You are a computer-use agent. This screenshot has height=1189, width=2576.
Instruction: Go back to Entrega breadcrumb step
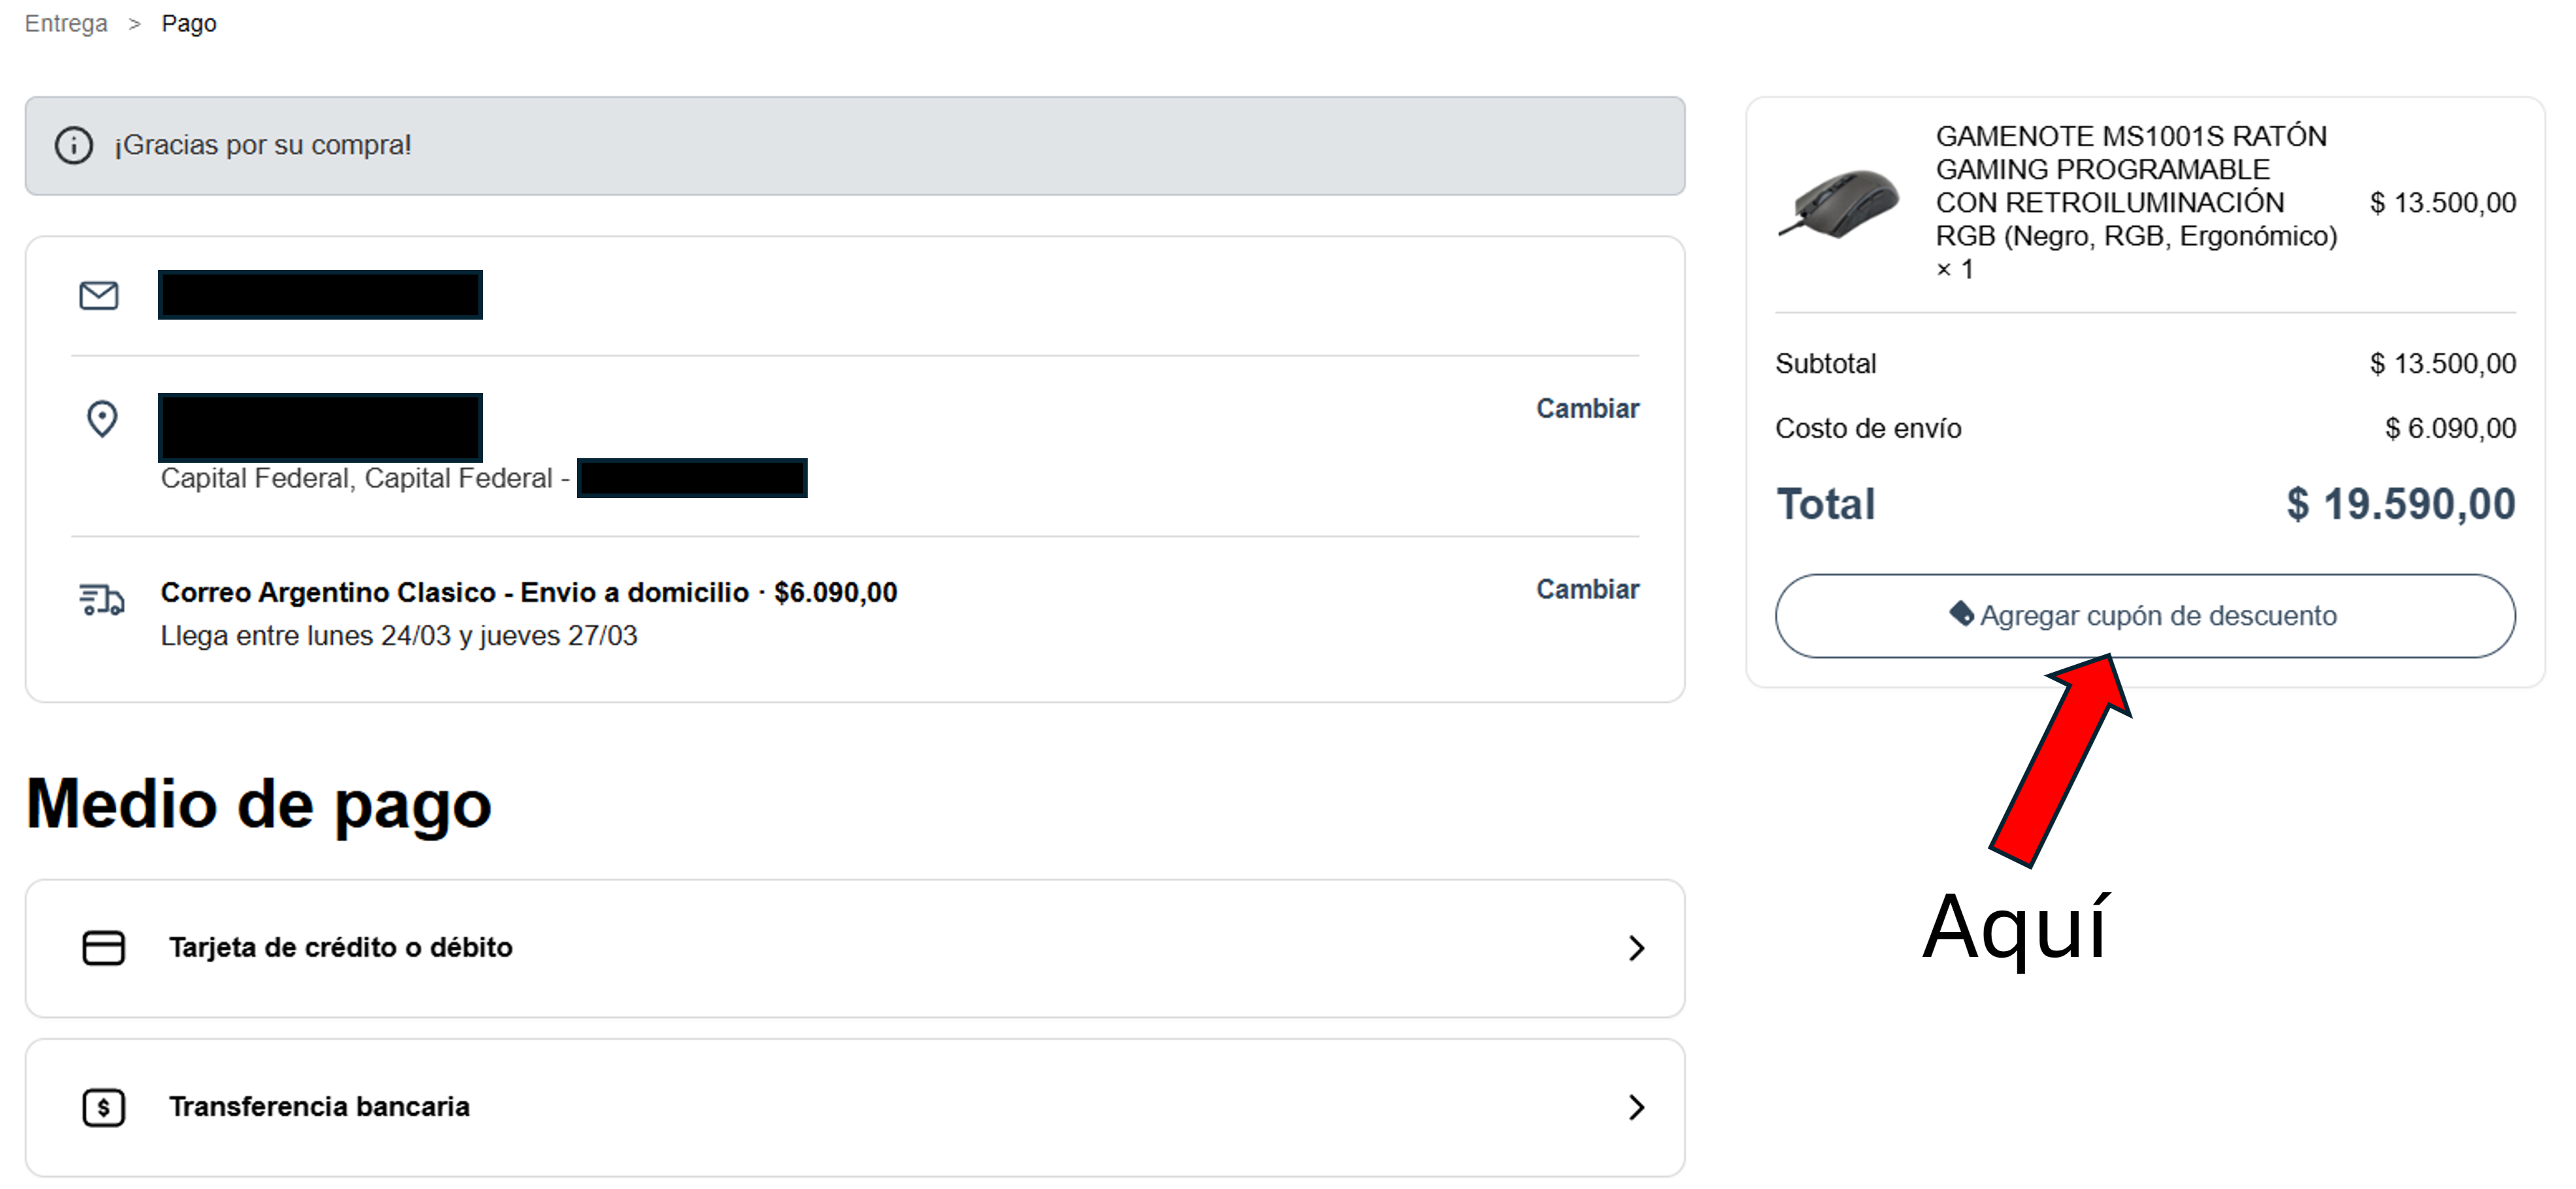point(66,23)
